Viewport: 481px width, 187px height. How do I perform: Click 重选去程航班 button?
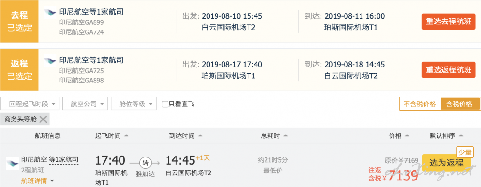pyautogui.click(x=449, y=22)
